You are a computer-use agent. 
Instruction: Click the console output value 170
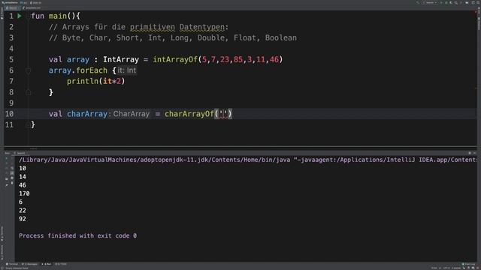click(x=24, y=193)
